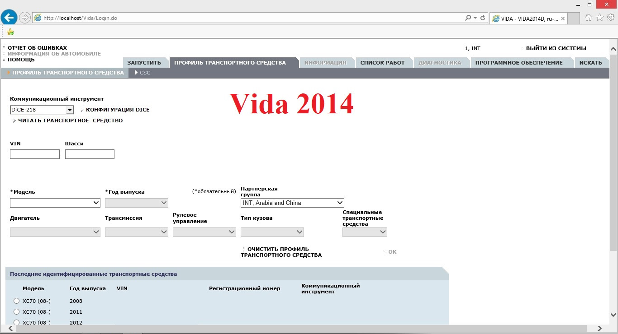This screenshot has width=618, height=334.
Task: Go back with the browser Back arrow
Action: tap(9, 18)
